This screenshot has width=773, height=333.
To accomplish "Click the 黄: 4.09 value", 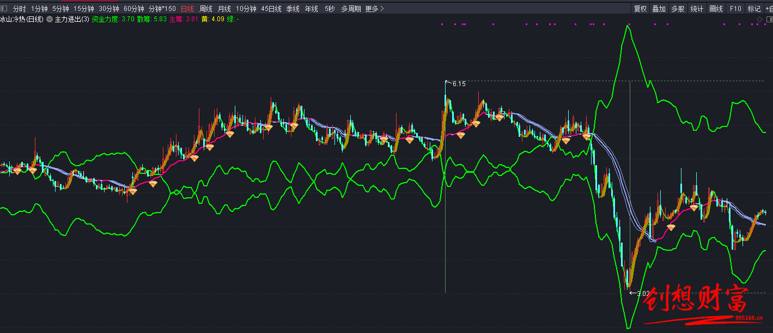I will pyautogui.click(x=212, y=19).
